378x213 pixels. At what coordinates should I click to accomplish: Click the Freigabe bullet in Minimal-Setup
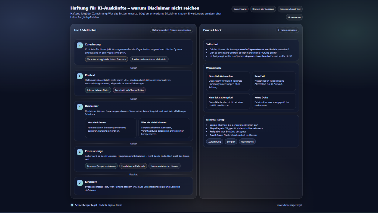point(228,132)
